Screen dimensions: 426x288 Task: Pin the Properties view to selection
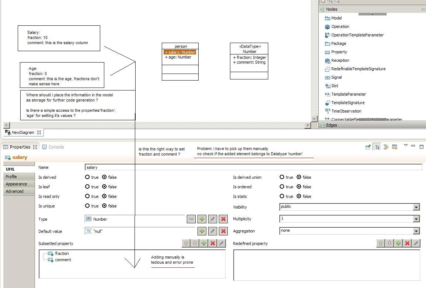coord(368,147)
